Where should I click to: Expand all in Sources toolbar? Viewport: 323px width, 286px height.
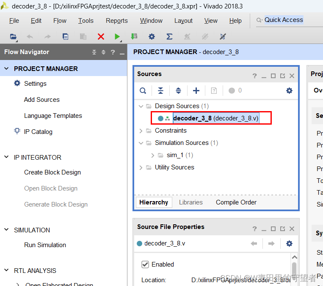click(x=178, y=91)
